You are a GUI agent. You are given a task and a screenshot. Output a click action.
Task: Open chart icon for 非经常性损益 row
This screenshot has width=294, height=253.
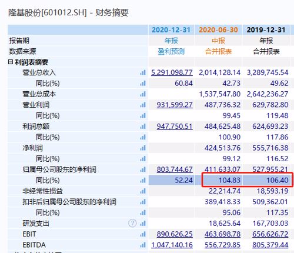pyautogui.click(x=143, y=191)
